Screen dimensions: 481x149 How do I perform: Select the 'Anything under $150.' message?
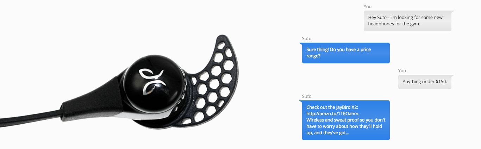click(x=425, y=82)
